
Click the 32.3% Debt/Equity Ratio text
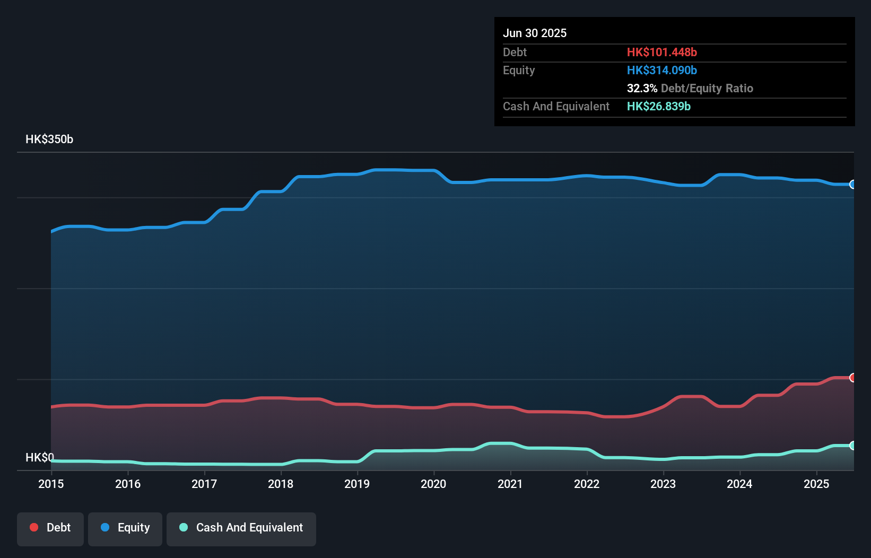690,88
